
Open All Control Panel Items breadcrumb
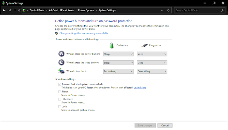(61, 10)
